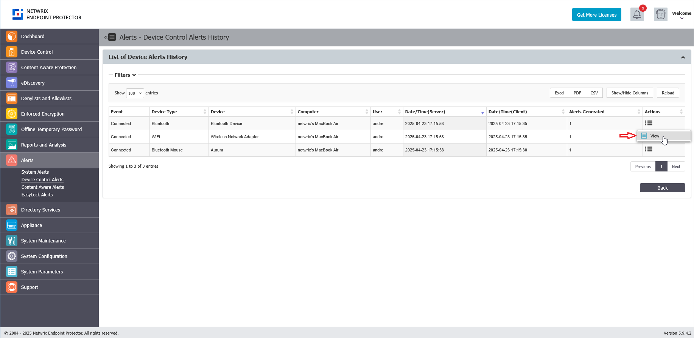Export table to PDF

click(x=577, y=93)
